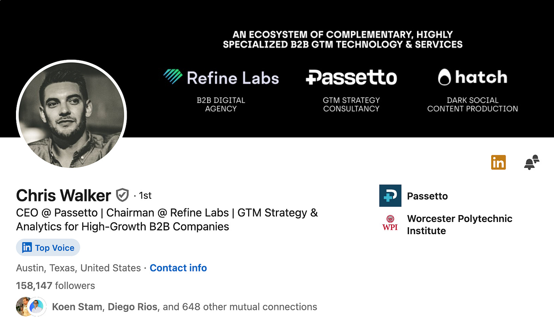This screenshot has height=324, width=554.
Task: Click 'Austin, Texas, United States' location text
Action: 78,268
